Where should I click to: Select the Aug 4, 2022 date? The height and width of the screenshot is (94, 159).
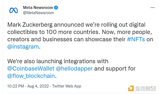coord(38,86)
